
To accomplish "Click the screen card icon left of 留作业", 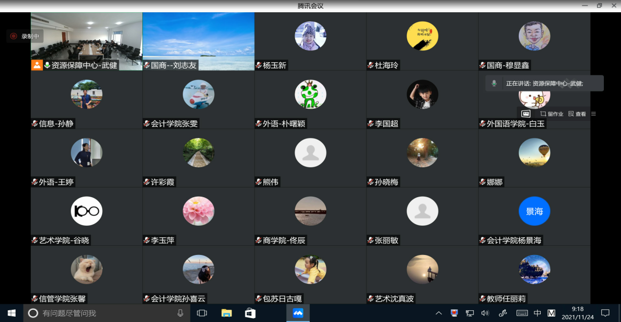I will (x=526, y=114).
